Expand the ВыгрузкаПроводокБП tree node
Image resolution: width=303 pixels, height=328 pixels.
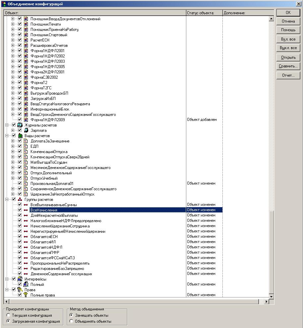pos(13,93)
